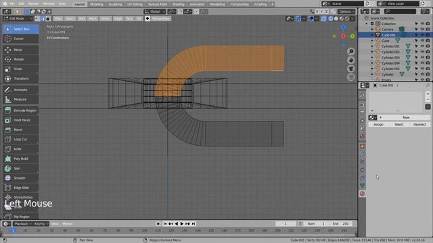Image resolution: width=433 pixels, height=243 pixels.
Task: Open the UV Editing workspace tab
Action: (x=135, y=4)
